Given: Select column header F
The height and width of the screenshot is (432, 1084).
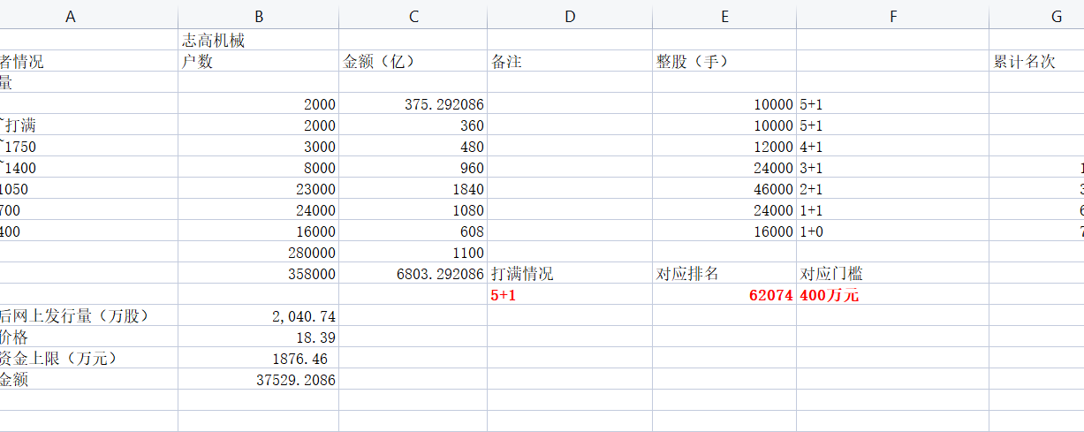Looking at the screenshot, I should pos(892,15).
